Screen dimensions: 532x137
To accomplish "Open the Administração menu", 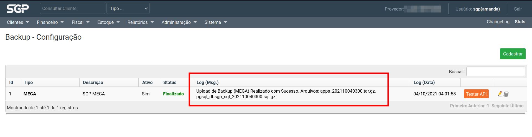I will pos(179,22).
